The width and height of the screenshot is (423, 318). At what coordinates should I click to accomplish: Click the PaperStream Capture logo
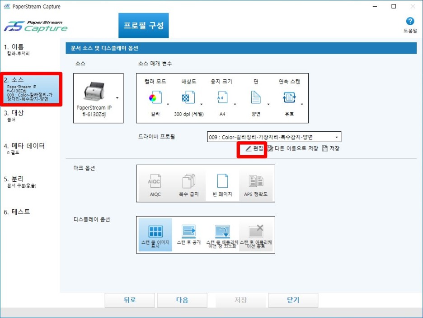pos(35,27)
